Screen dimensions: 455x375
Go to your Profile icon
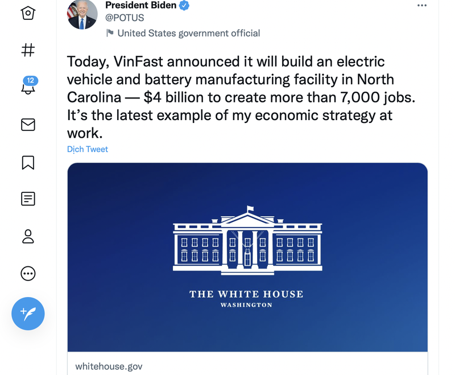pos(28,236)
